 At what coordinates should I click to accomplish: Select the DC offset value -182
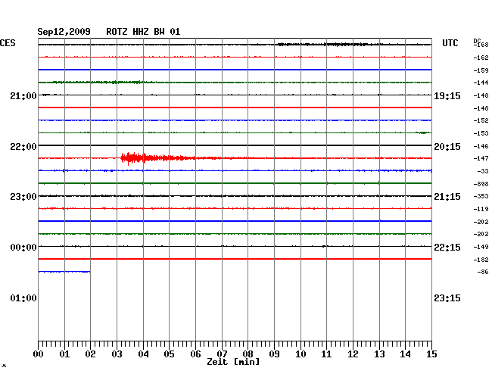pos(481,260)
